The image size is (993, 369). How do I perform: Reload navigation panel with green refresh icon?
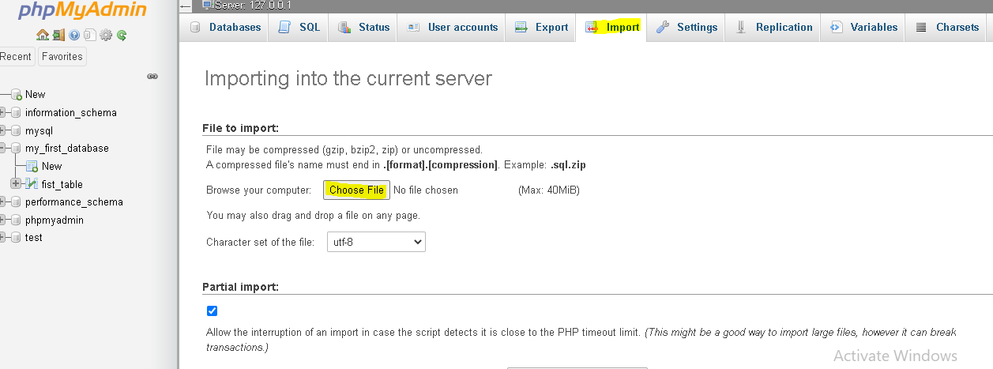(122, 35)
